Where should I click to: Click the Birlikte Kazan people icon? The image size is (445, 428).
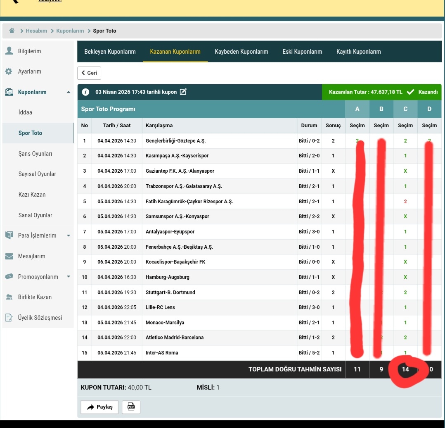(x=9, y=297)
